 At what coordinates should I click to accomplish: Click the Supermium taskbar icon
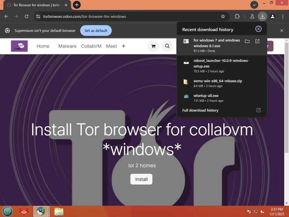[41, 211]
